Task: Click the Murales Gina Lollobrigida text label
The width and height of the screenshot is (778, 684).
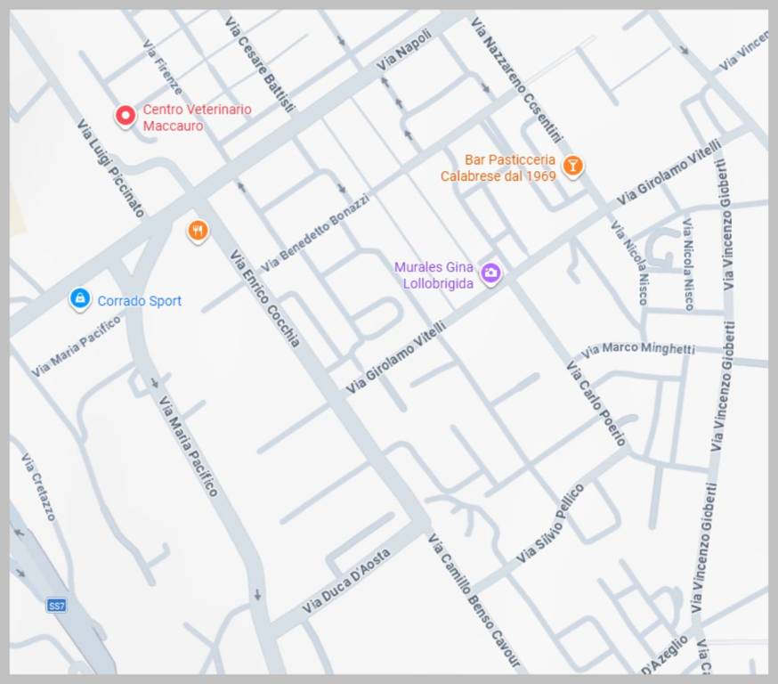Action: 434,275
